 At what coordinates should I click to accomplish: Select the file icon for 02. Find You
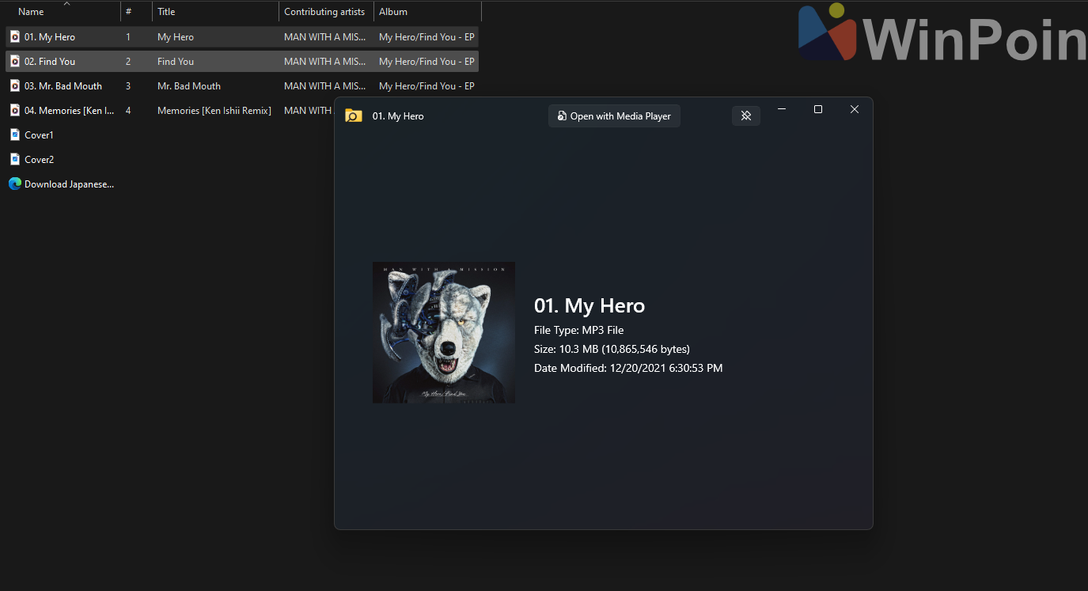coord(15,62)
